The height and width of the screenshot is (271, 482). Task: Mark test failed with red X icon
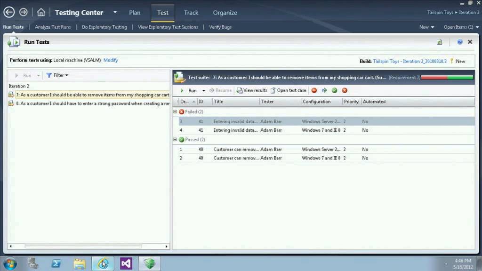tap(345, 90)
